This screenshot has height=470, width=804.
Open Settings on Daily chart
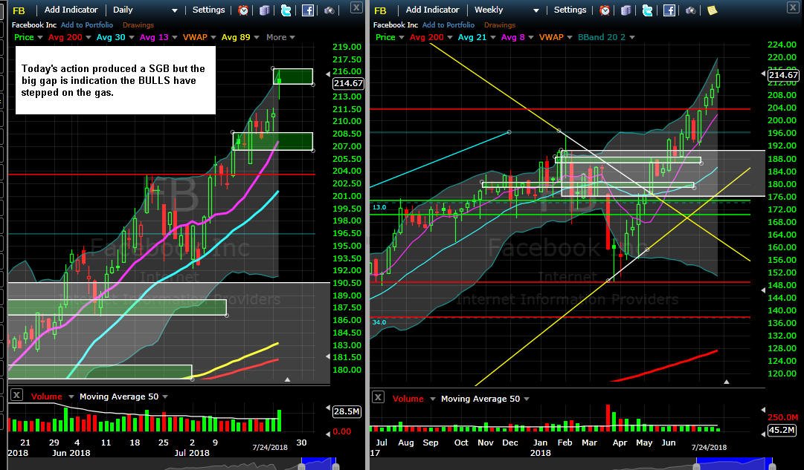tap(209, 10)
